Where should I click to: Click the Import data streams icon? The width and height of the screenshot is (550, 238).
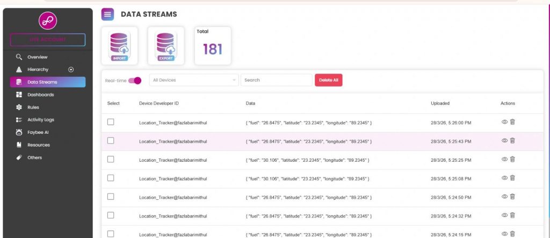pyautogui.click(x=119, y=46)
